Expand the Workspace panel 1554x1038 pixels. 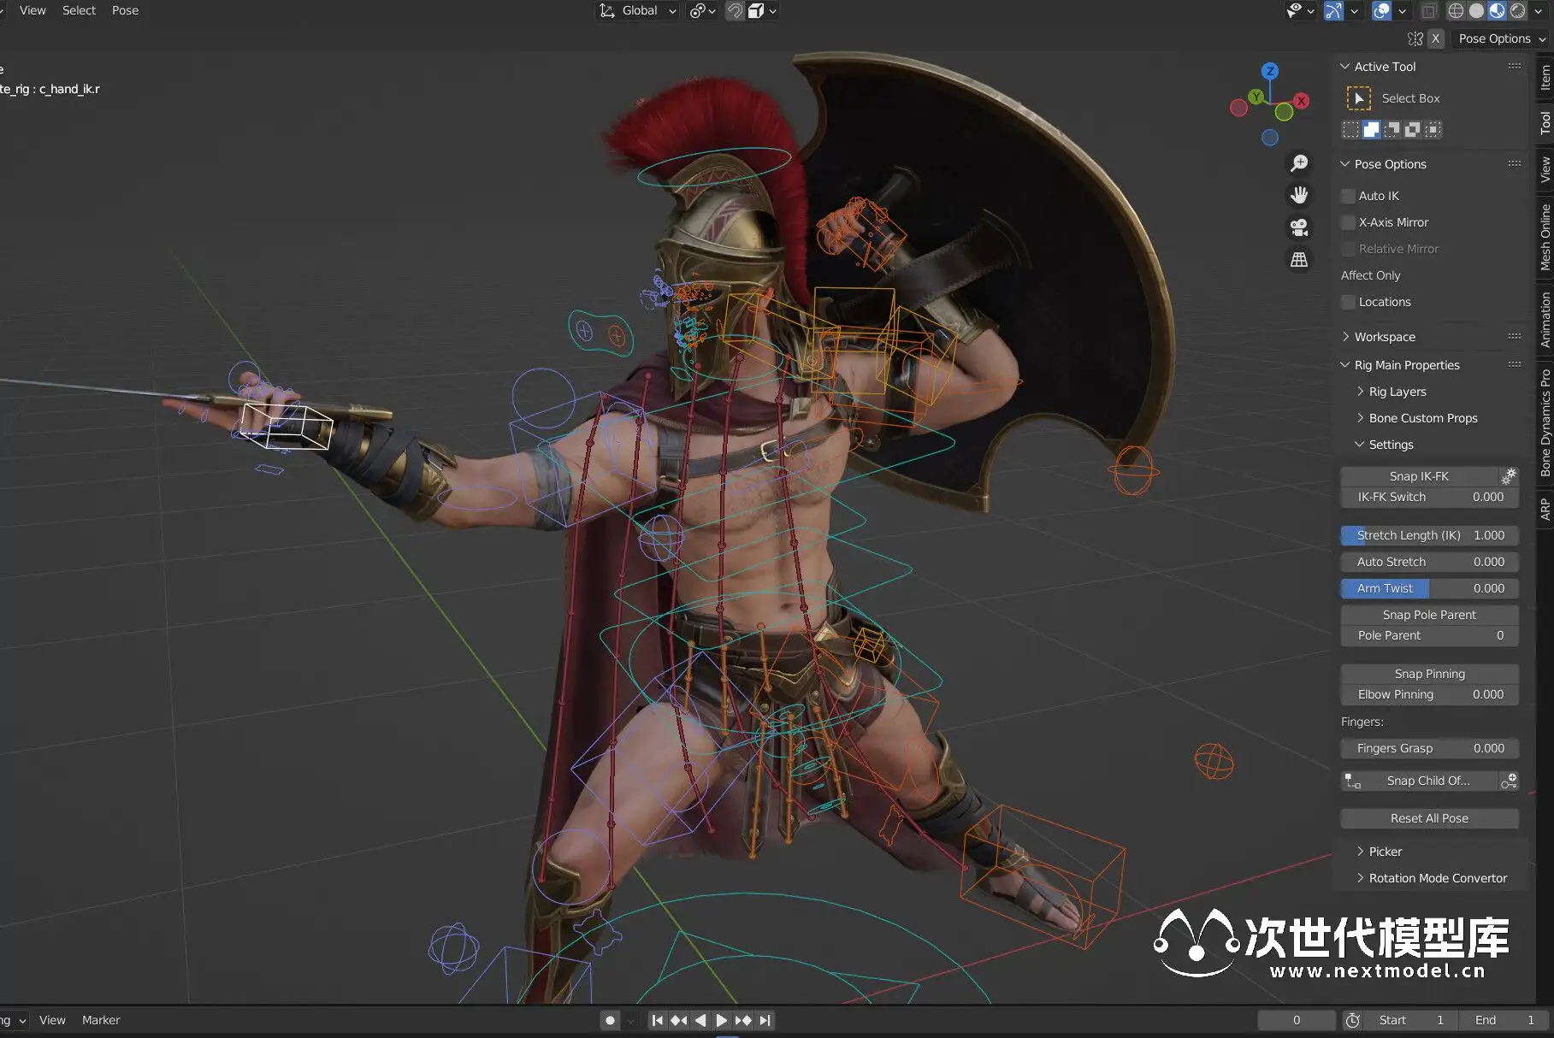(1384, 337)
